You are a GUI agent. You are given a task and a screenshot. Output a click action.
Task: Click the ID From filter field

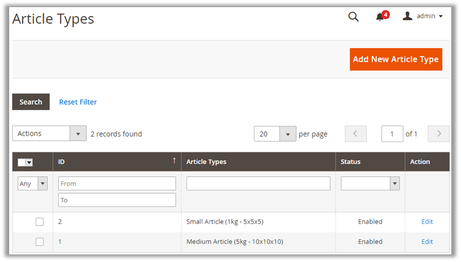[117, 183]
